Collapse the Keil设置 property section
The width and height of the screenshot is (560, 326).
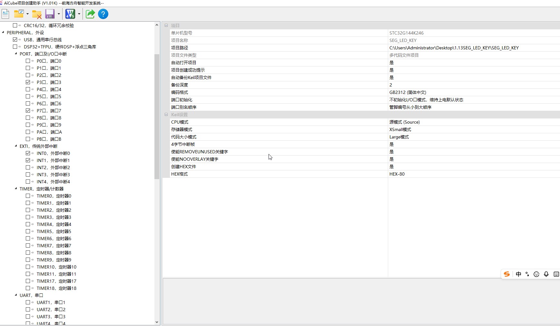[x=166, y=115]
